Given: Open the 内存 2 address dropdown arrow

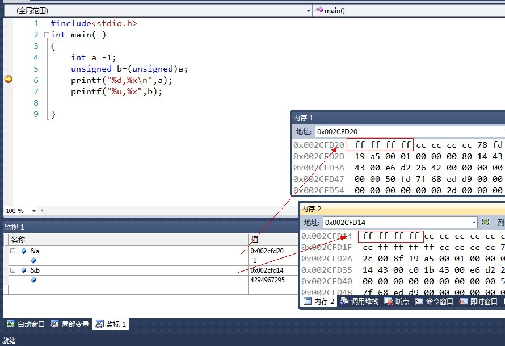Looking at the screenshot, I should click(x=474, y=222).
